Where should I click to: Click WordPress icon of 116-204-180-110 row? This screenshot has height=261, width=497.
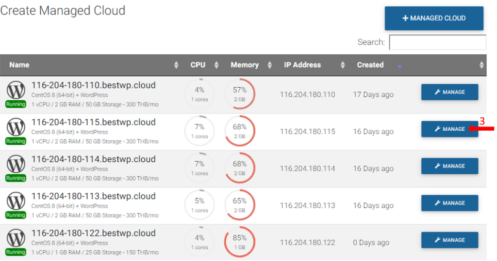click(x=16, y=90)
